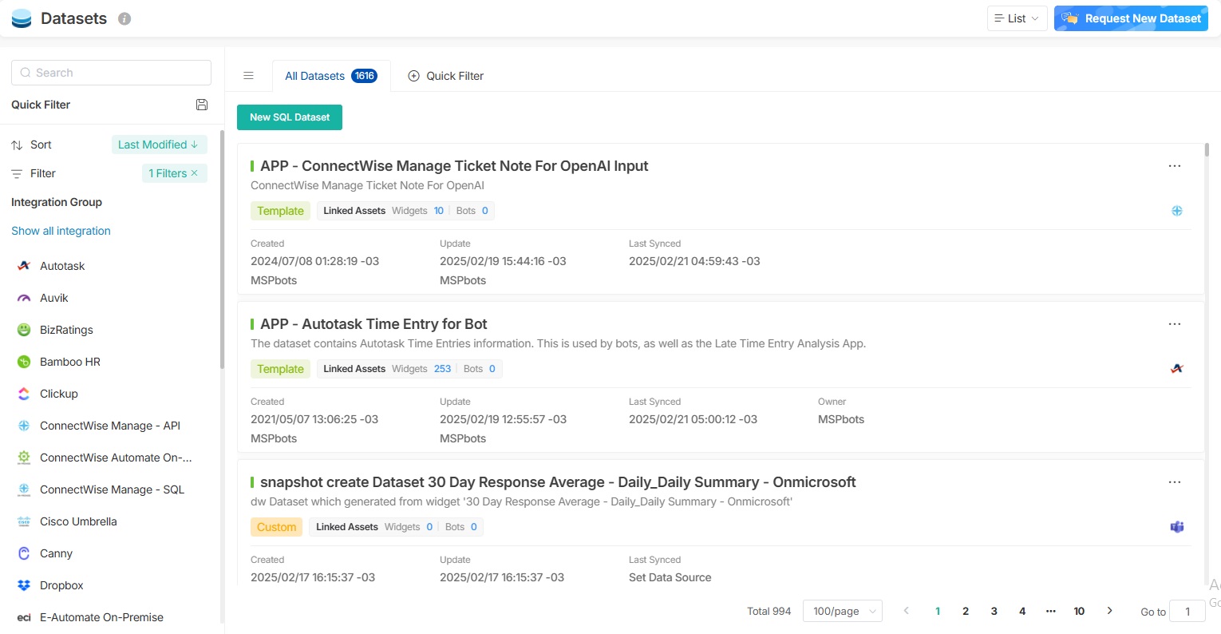
Task: Save the current Quick Filter
Action: click(x=202, y=105)
